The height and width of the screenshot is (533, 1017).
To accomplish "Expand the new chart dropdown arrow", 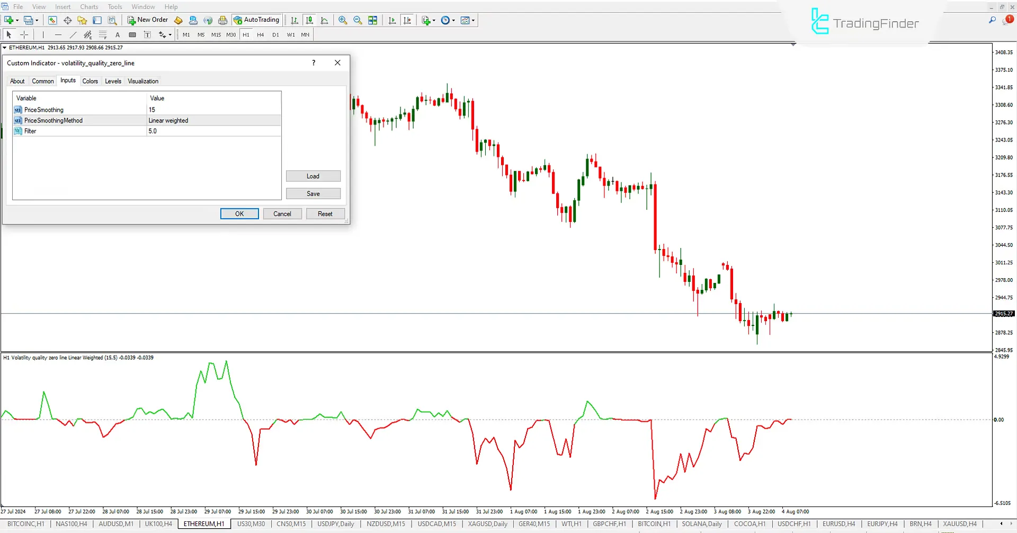I will coord(17,20).
